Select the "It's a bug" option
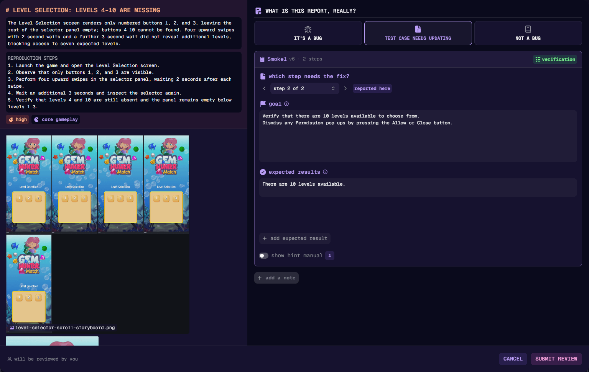 pyautogui.click(x=308, y=33)
